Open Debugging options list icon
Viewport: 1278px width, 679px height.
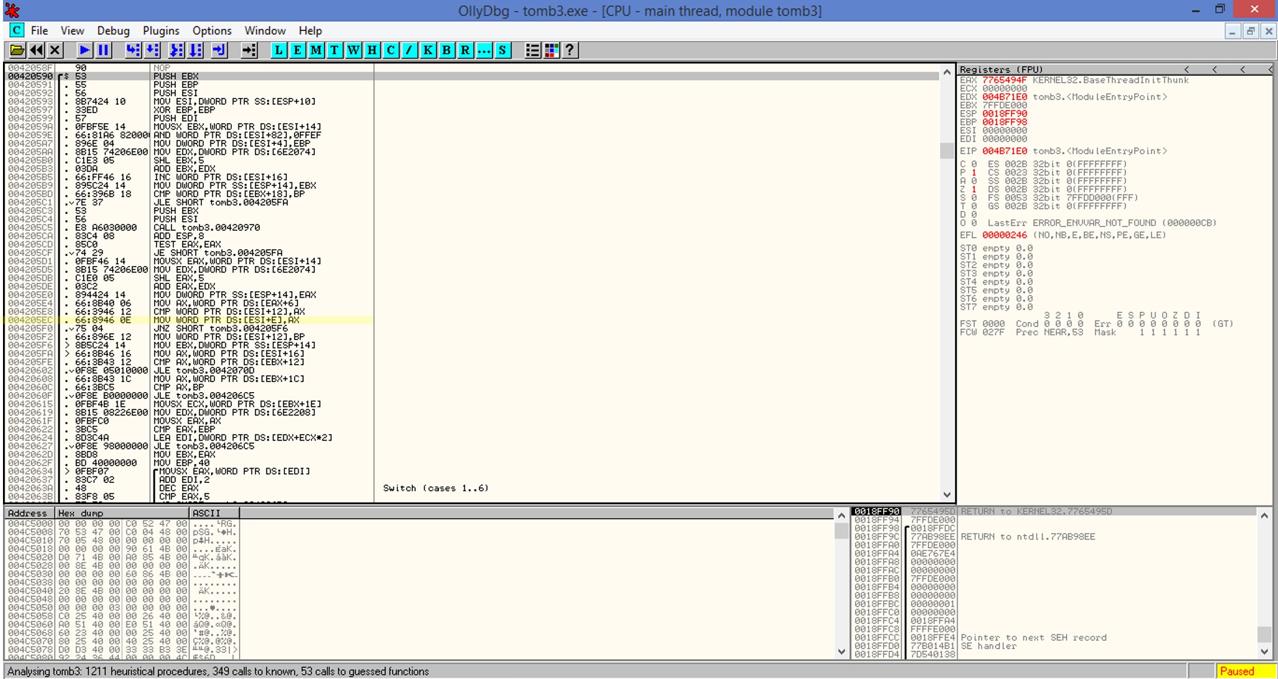pyautogui.click(x=532, y=50)
